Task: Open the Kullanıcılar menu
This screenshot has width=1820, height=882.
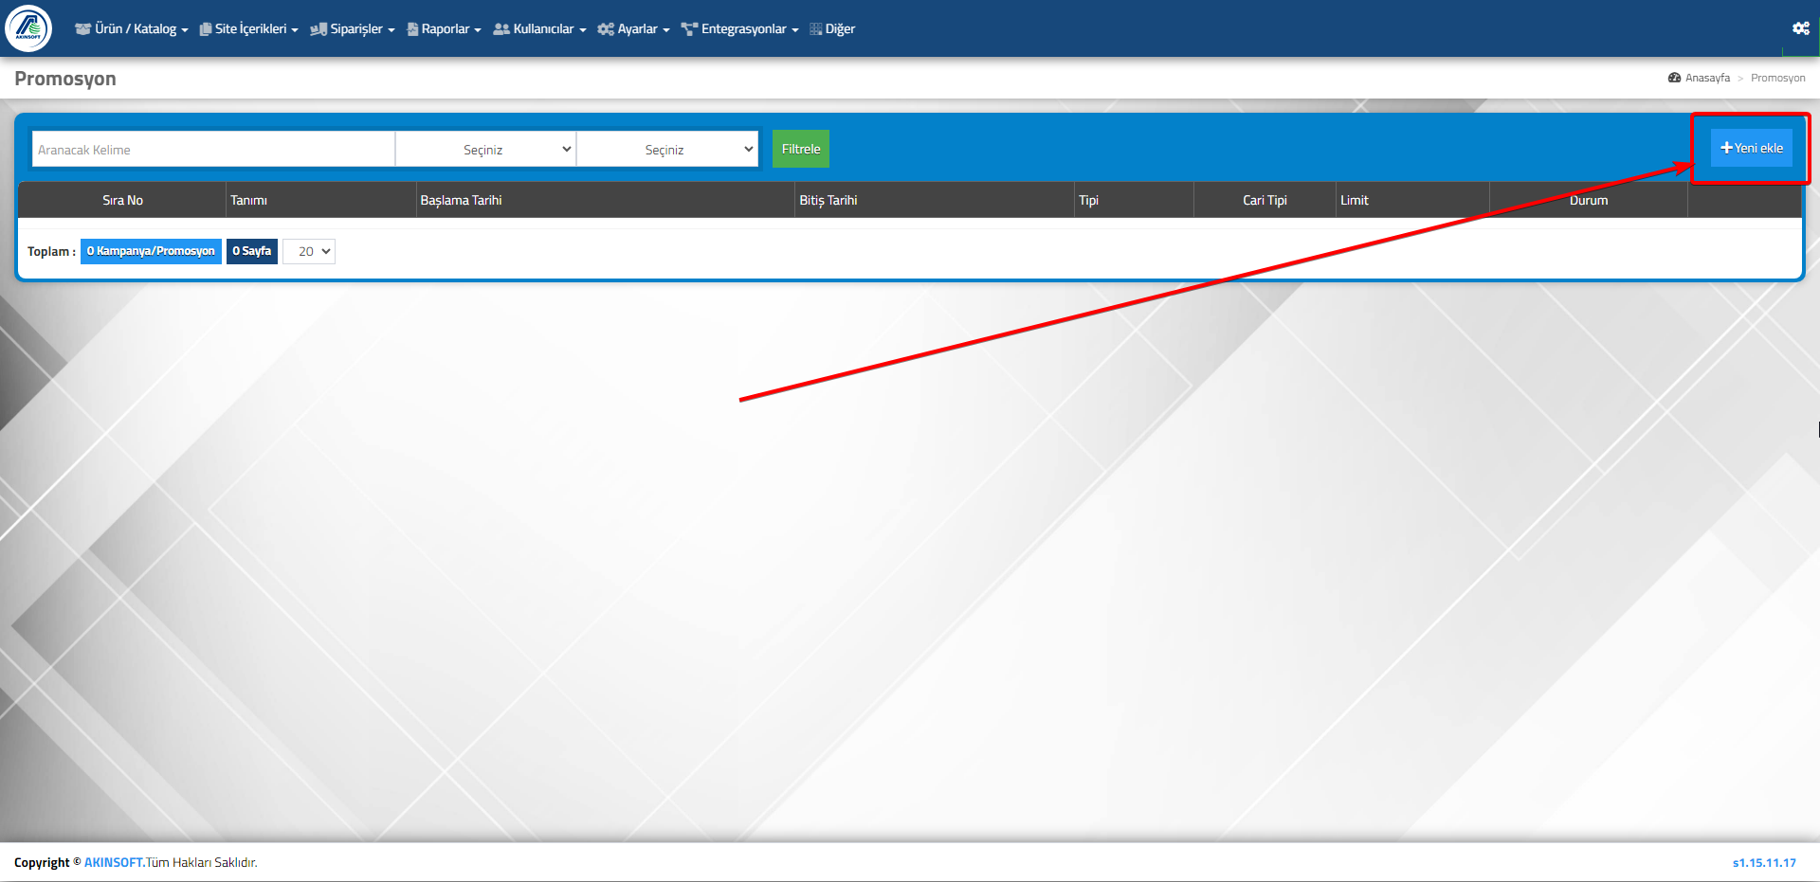Action: tap(540, 29)
